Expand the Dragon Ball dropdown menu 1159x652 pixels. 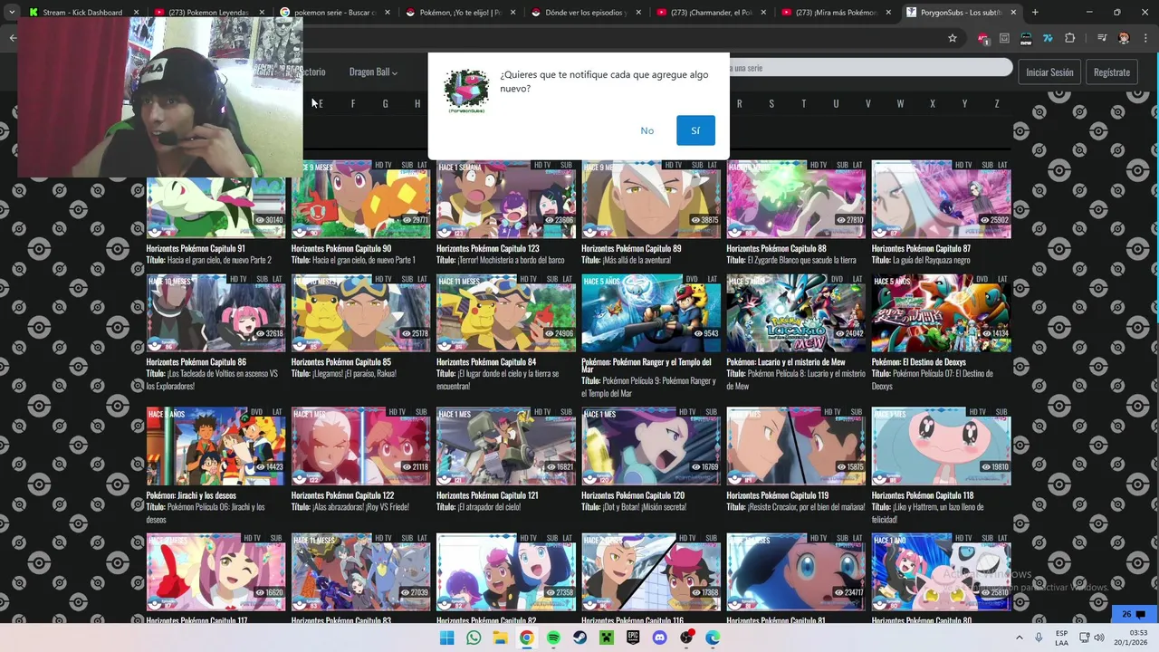tap(373, 72)
